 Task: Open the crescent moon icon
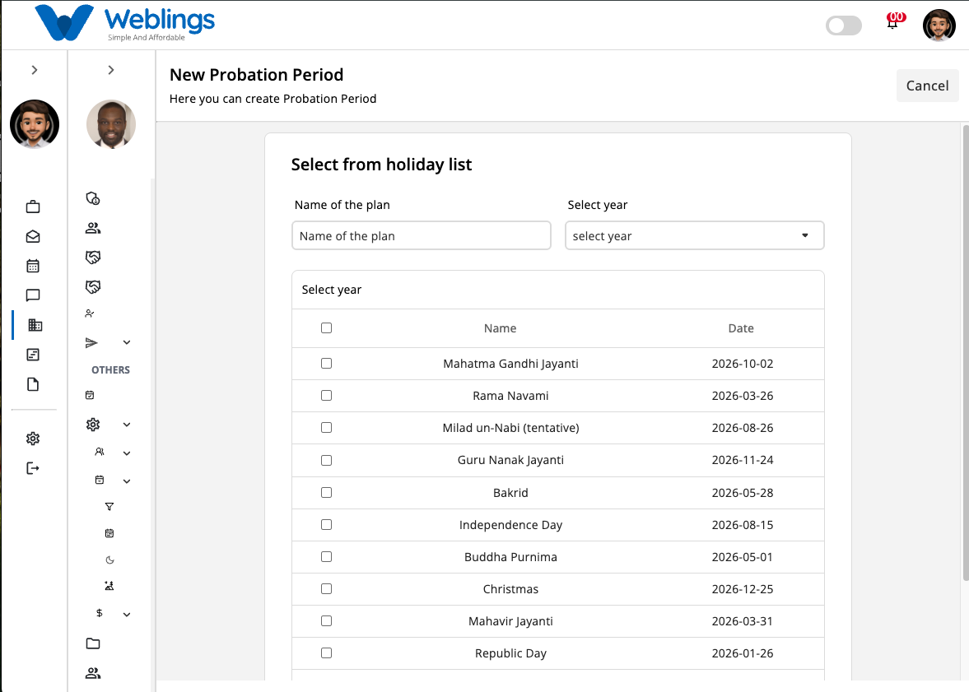(x=109, y=560)
